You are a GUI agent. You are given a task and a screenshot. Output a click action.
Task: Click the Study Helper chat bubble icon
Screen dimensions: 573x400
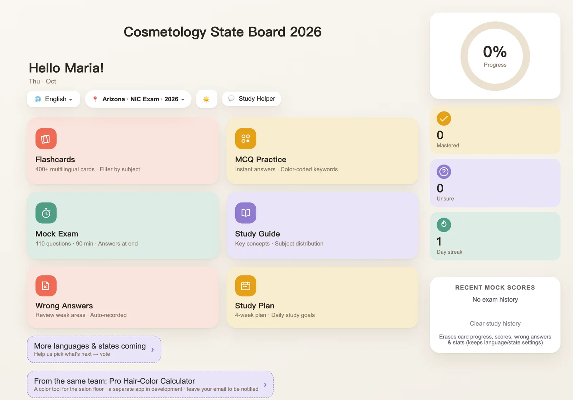[231, 98]
